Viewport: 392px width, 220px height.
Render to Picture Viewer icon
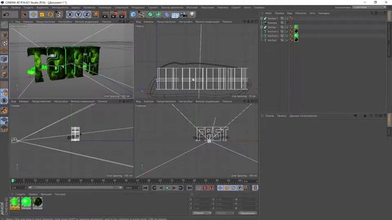tap(114, 15)
